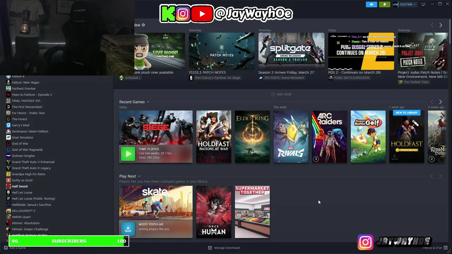The image size is (452, 254).
Task: Click the God of War icon
Action: [8, 144]
